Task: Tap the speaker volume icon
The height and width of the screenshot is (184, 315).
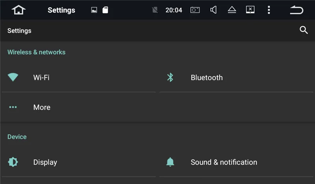Action: click(213, 10)
